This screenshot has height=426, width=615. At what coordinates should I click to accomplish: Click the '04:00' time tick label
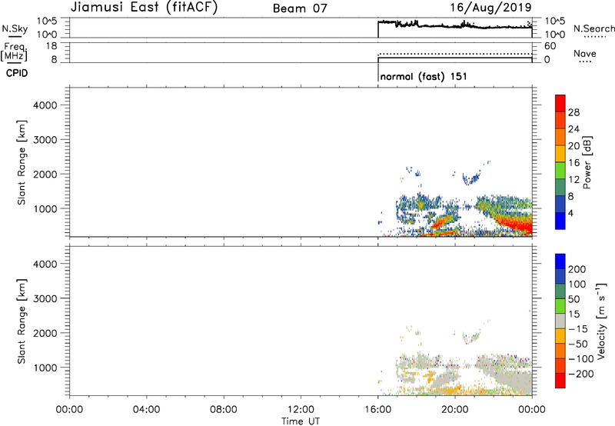tap(146, 410)
